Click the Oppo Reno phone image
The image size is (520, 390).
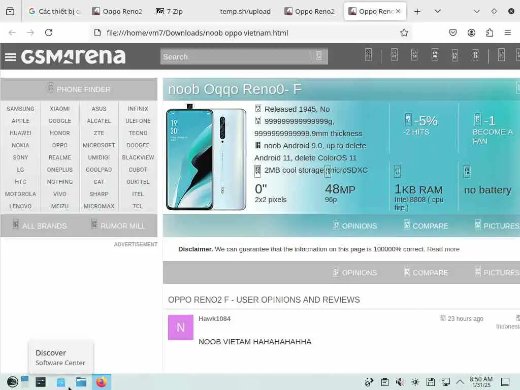tap(206, 157)
